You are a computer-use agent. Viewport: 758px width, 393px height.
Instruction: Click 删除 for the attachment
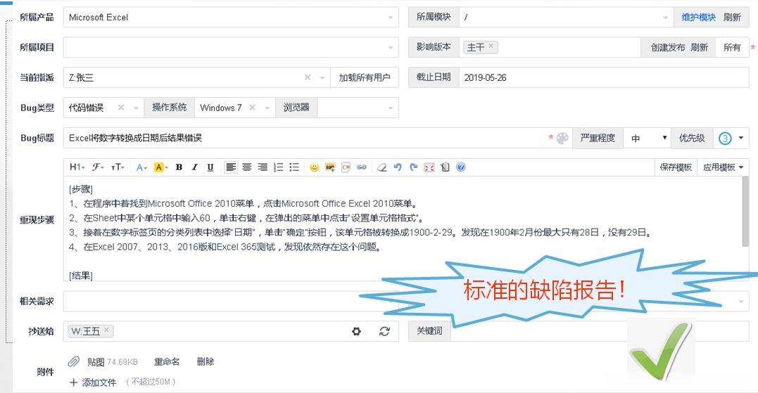206,361
